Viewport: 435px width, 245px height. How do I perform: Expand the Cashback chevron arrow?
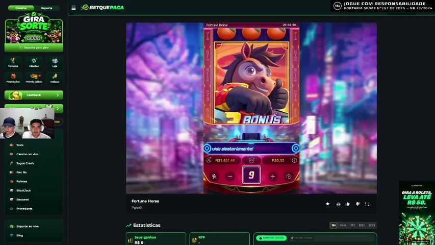pyautogui.click(x=58, y=95)
